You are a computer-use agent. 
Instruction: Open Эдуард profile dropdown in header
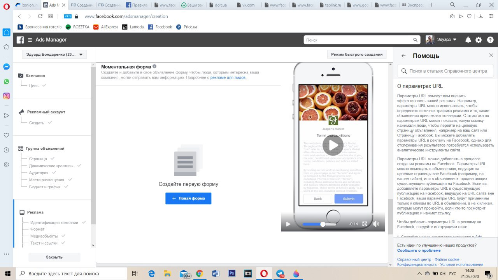[441, 40]
